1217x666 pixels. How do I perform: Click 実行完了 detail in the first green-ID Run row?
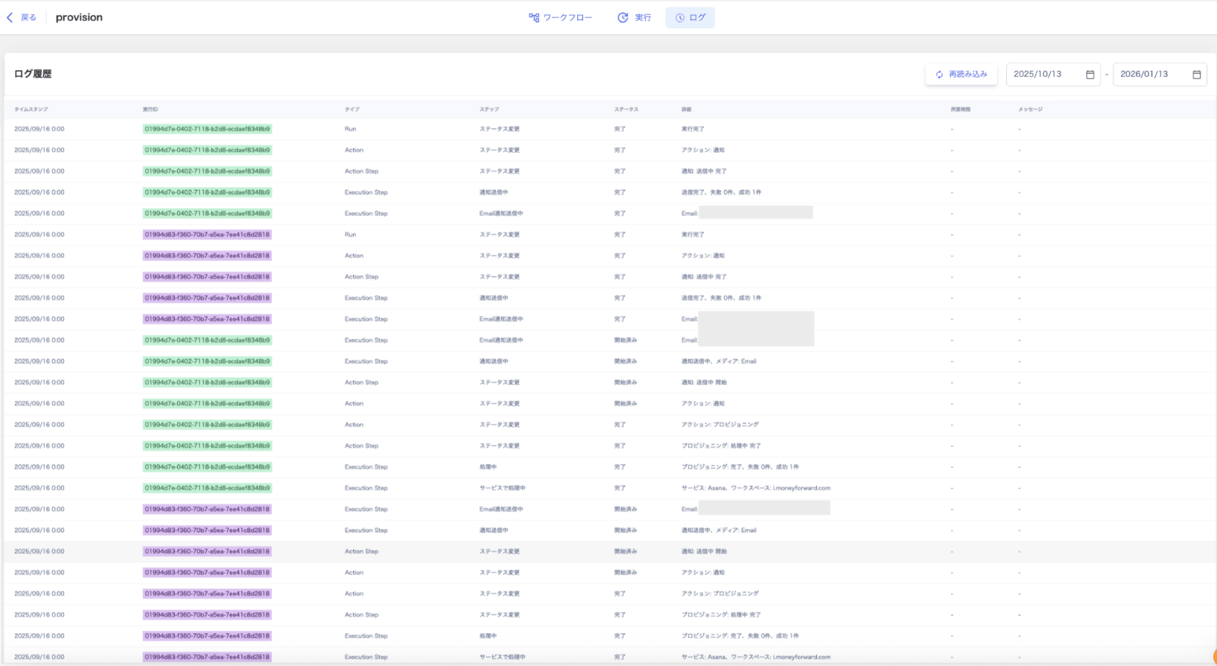point(693,129)
